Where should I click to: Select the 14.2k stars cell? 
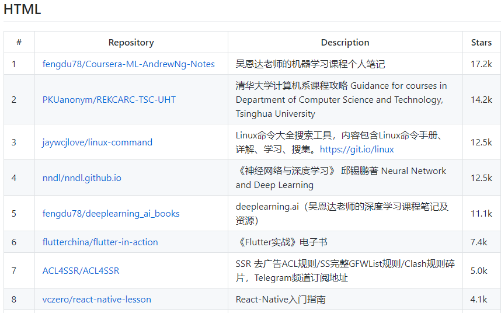(x=481, y=100)
